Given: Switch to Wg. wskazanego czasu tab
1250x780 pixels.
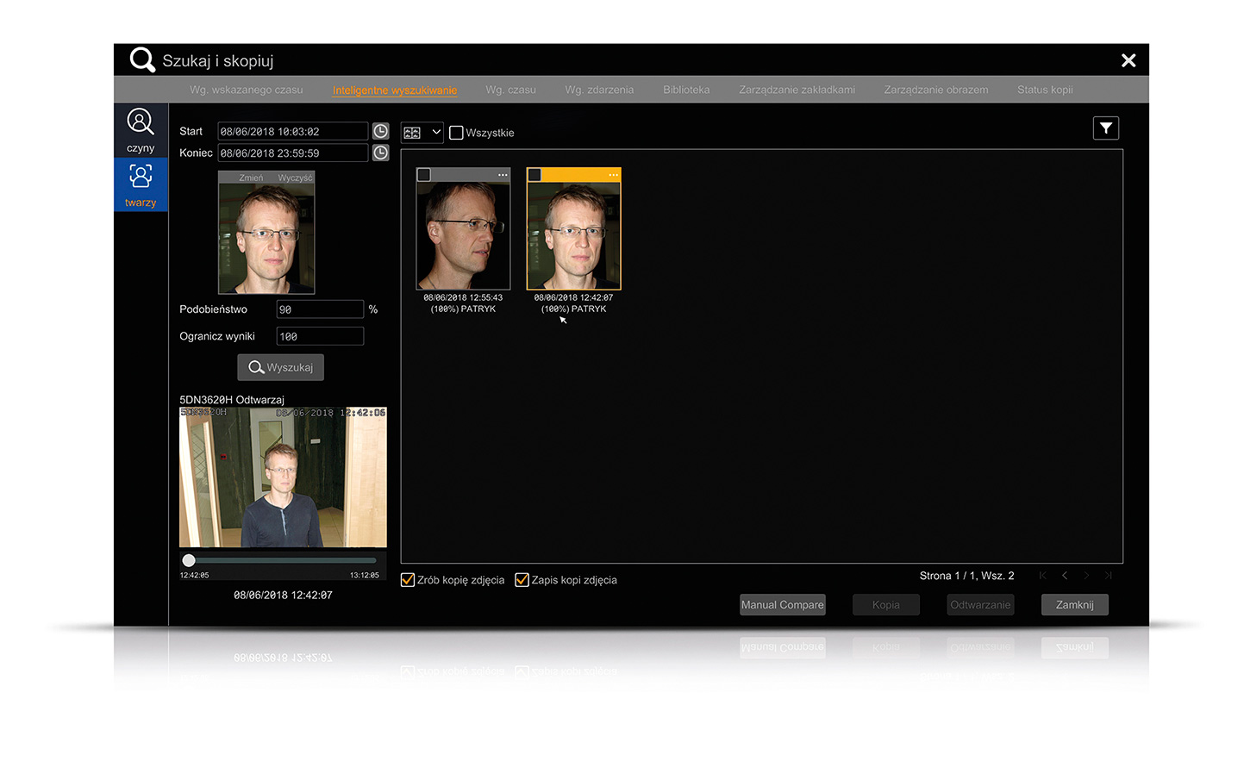Looking at the screenshot, I should tap(247, 90).
